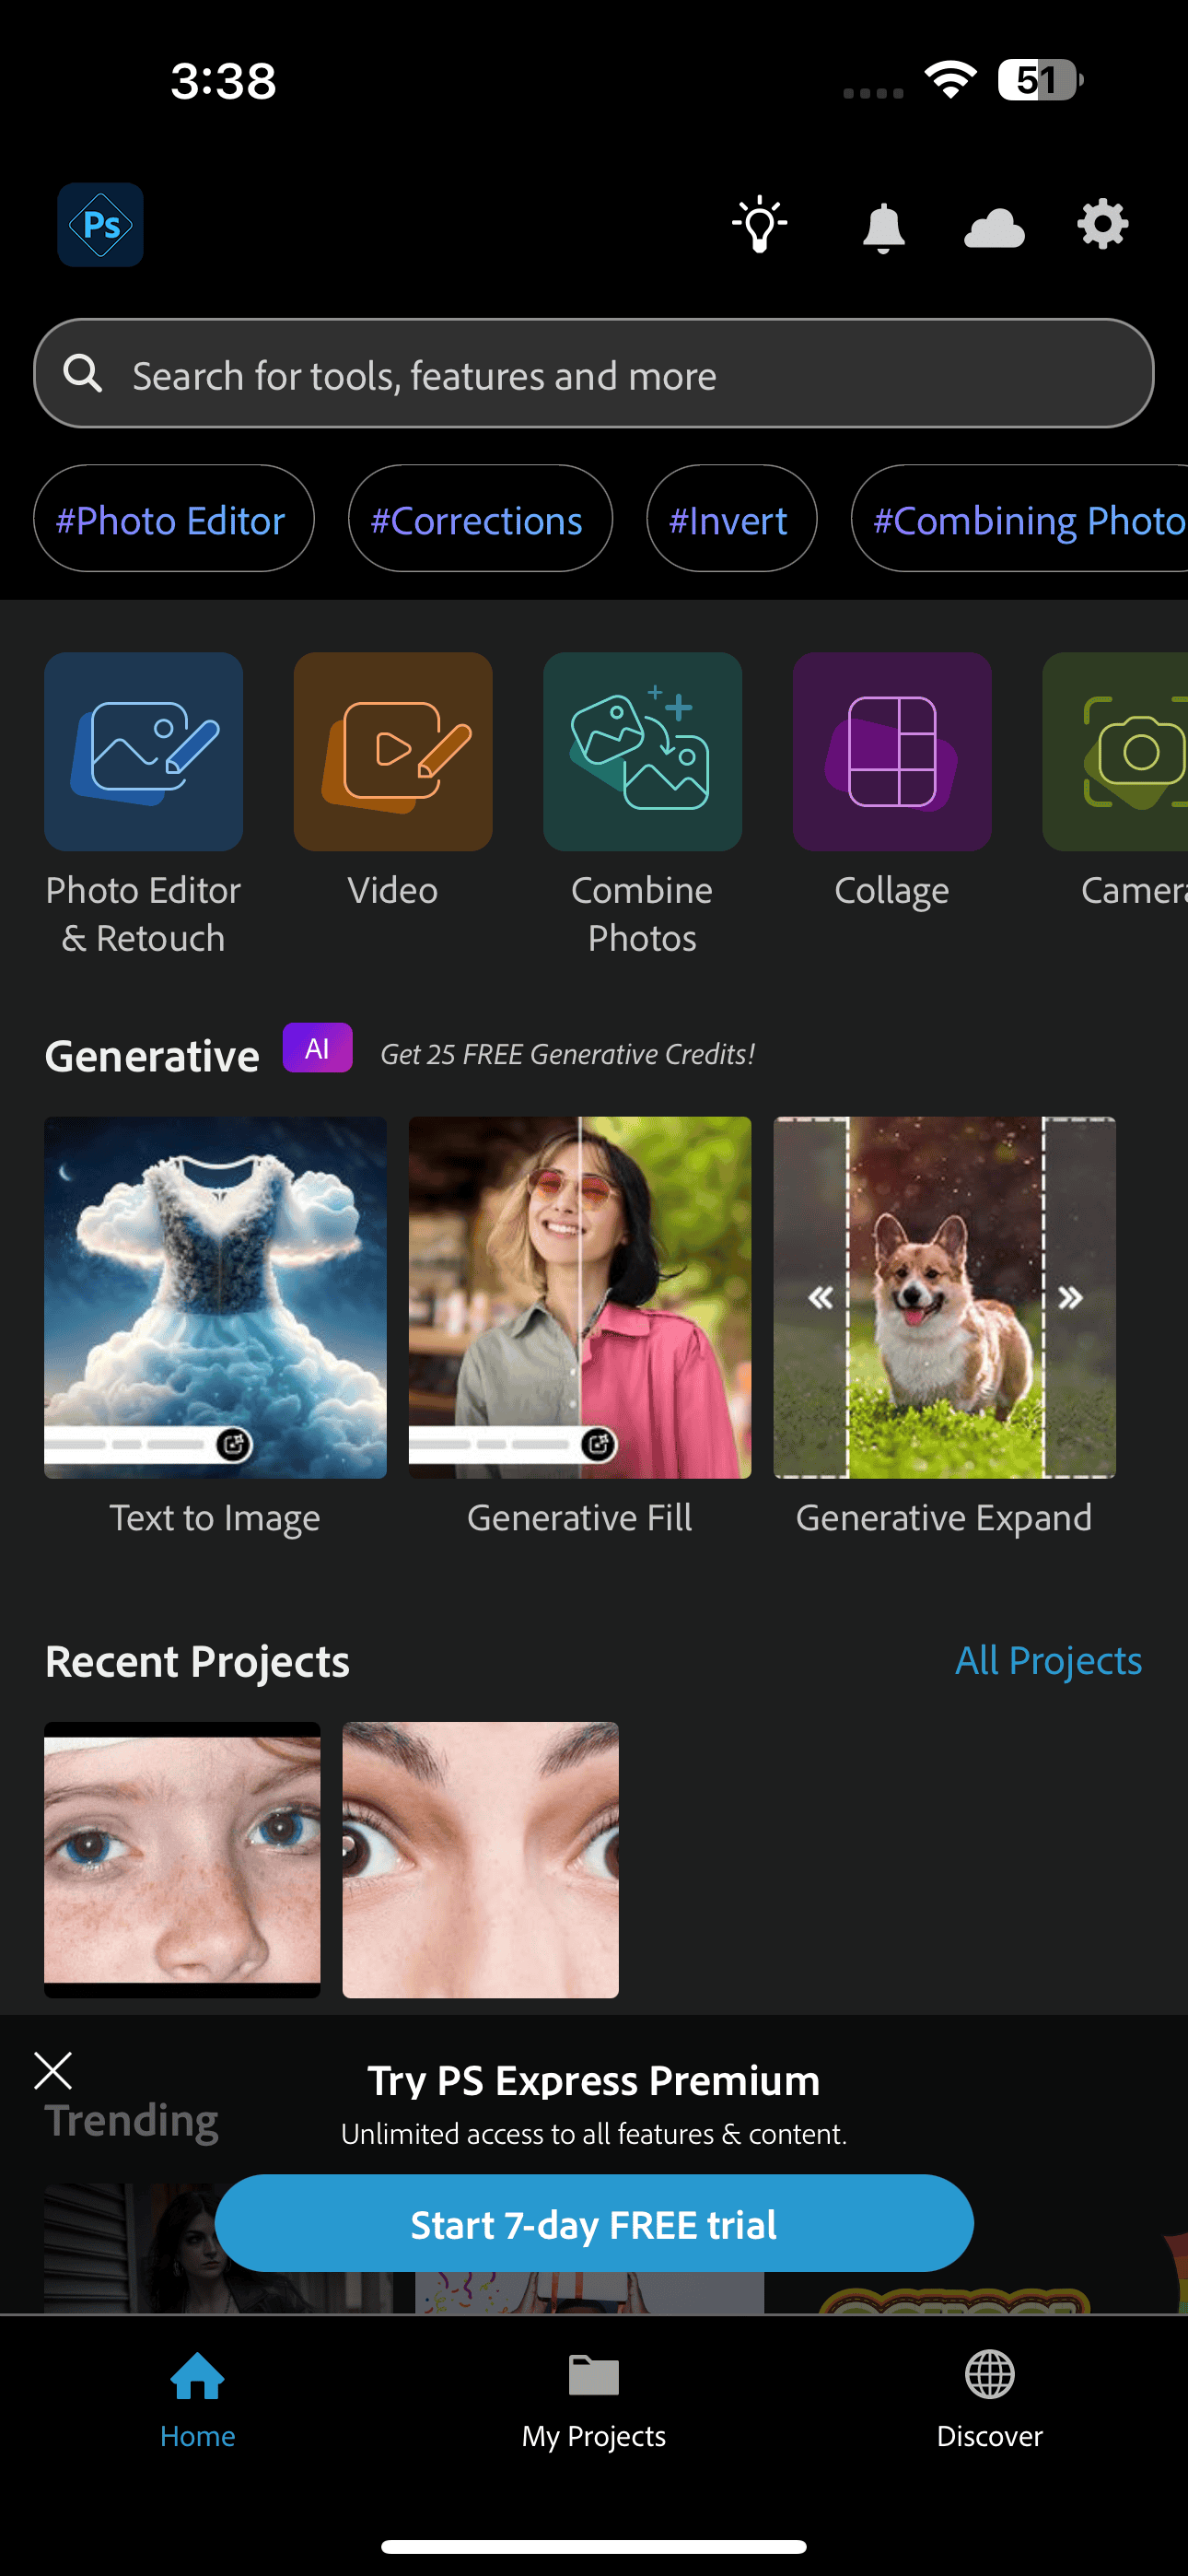Open the freckled face recent project

pyautogui.click(x=182, y=1859)
